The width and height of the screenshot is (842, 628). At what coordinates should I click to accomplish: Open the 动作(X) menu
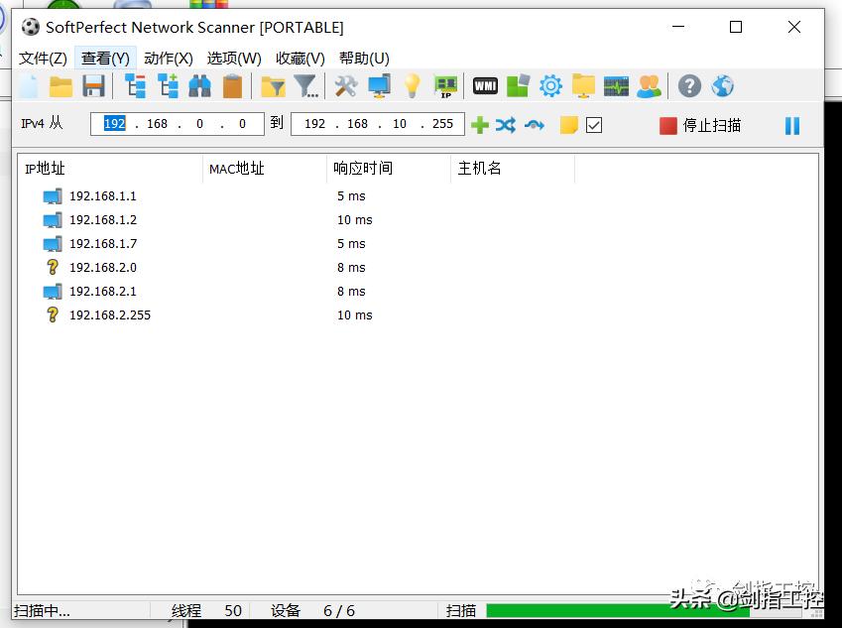pyautogui.click(x=168, y=59)
